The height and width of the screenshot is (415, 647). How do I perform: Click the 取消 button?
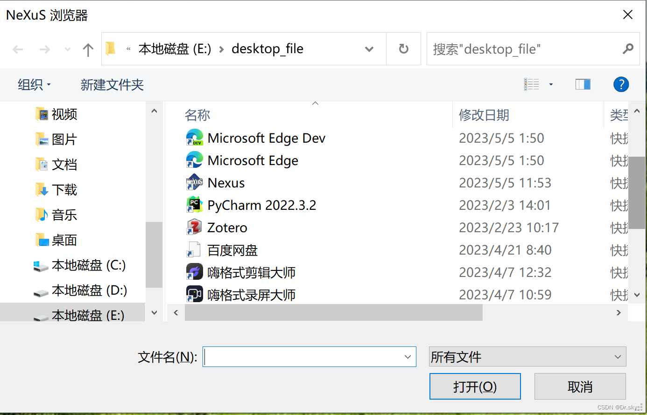click(x=580, y=387)
